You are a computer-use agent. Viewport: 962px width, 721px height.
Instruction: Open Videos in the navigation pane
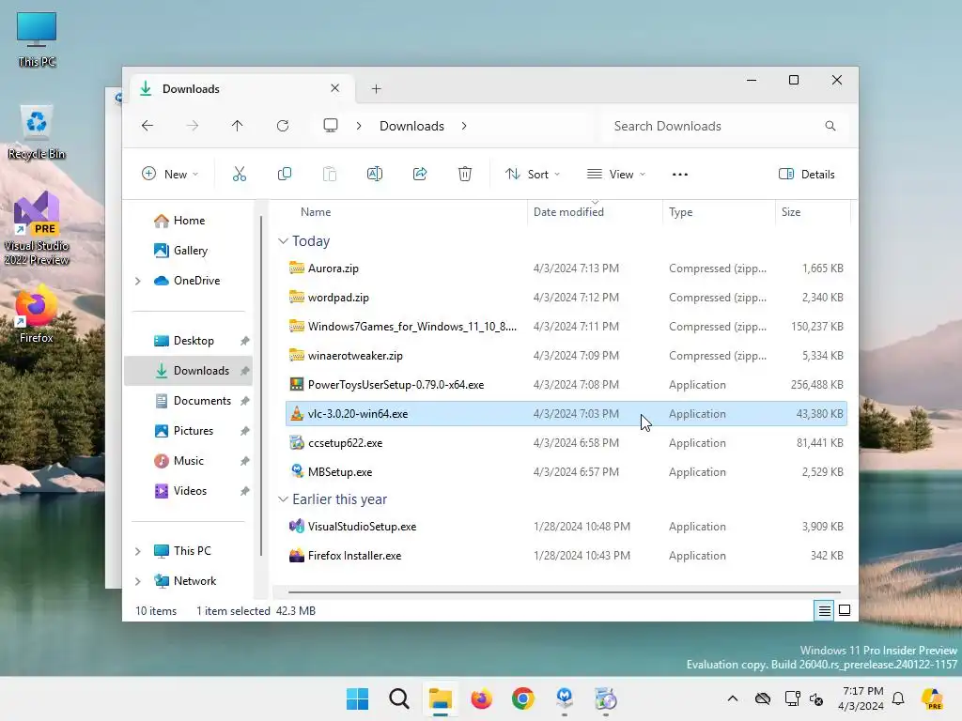click(189, 491)
